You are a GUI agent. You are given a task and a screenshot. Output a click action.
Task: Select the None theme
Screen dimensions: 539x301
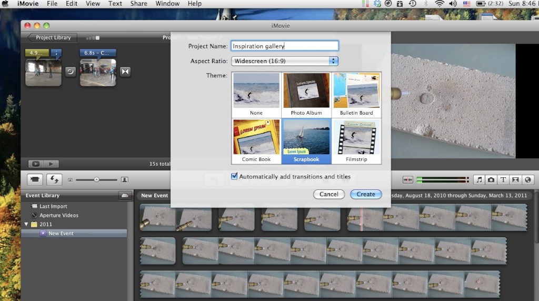(256, 95)
